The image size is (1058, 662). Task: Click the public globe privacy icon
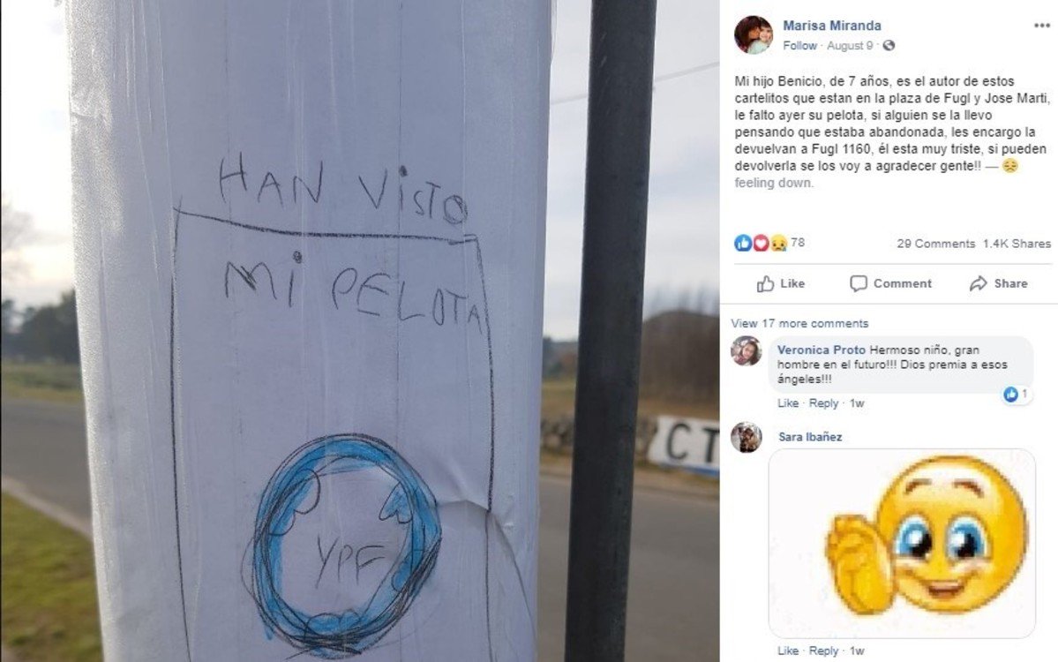(889, 45)
